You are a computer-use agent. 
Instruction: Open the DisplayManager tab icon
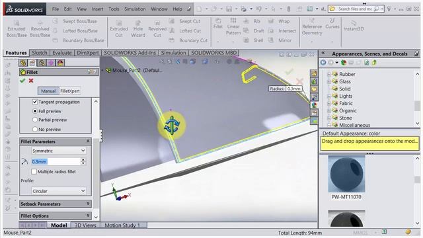point(60,63)
